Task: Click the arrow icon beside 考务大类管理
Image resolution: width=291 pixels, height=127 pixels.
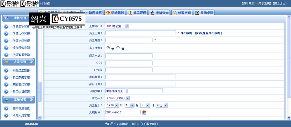Action: (x=6, y=34)
